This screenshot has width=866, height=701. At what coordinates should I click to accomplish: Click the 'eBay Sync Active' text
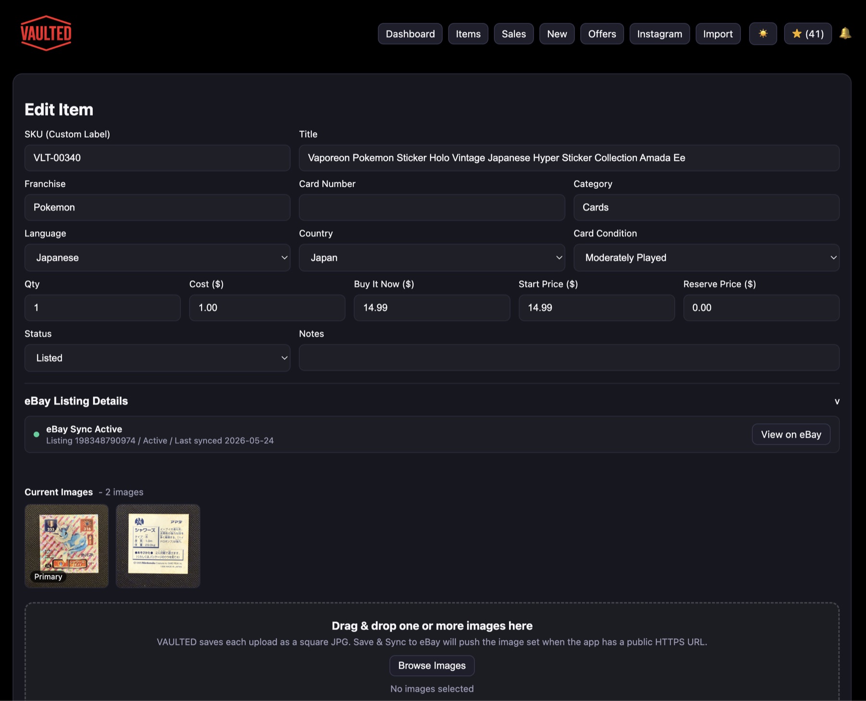click(84, 429)
